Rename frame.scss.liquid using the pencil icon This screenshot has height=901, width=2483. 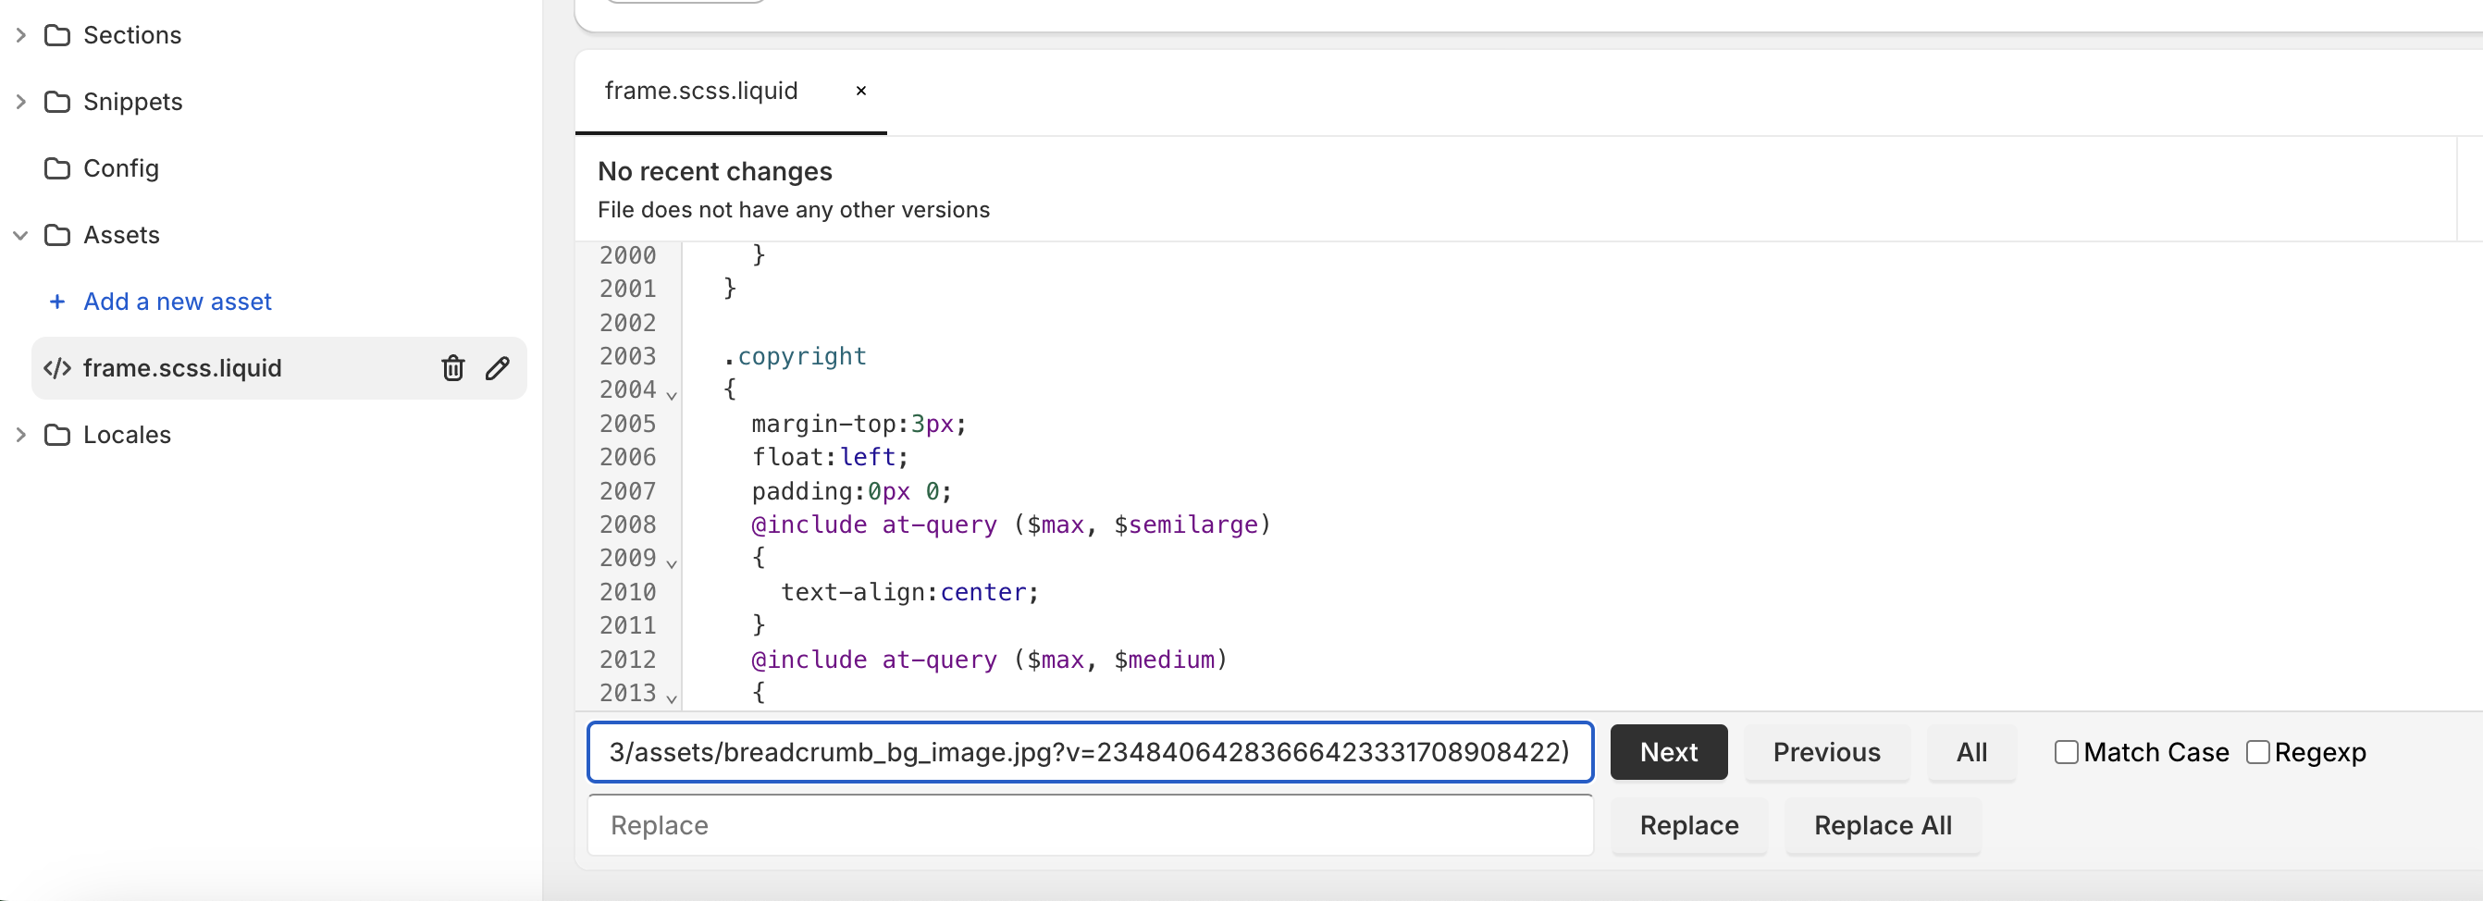(498, 368)
